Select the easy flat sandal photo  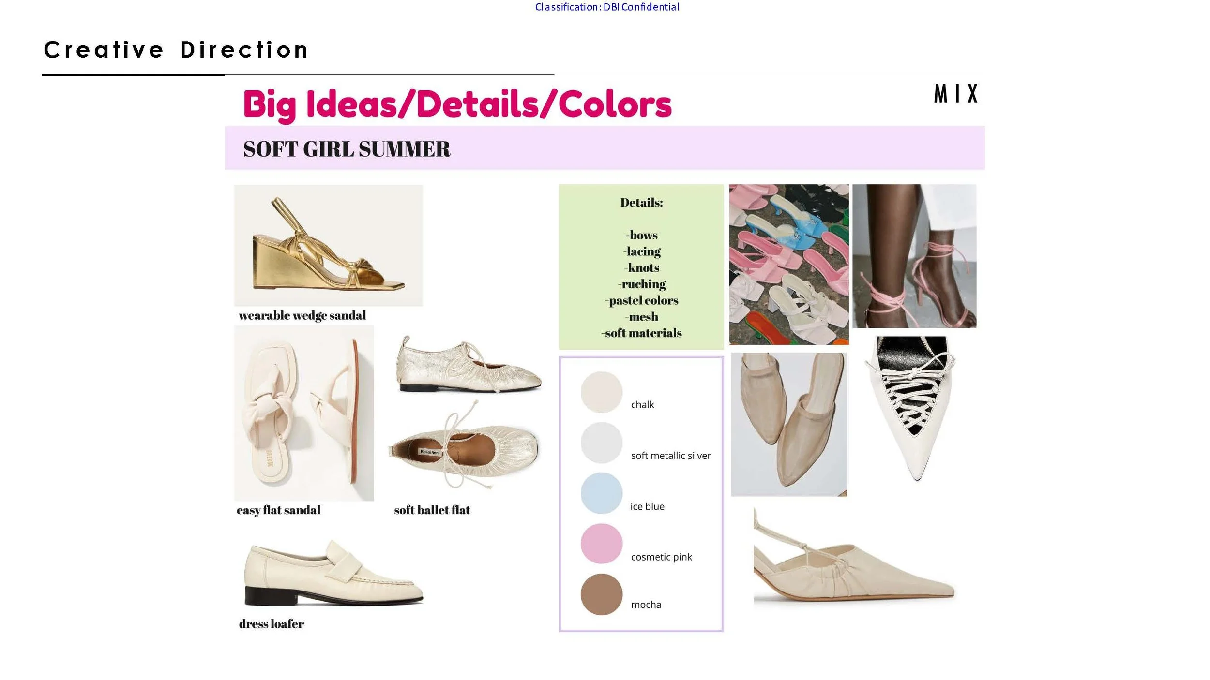point(304,413)
